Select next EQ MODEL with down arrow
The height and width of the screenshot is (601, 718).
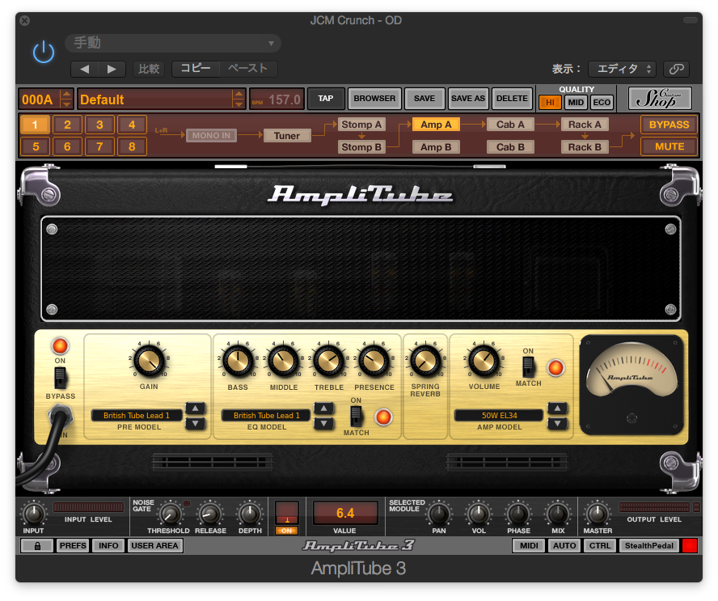tap(323, 423)
